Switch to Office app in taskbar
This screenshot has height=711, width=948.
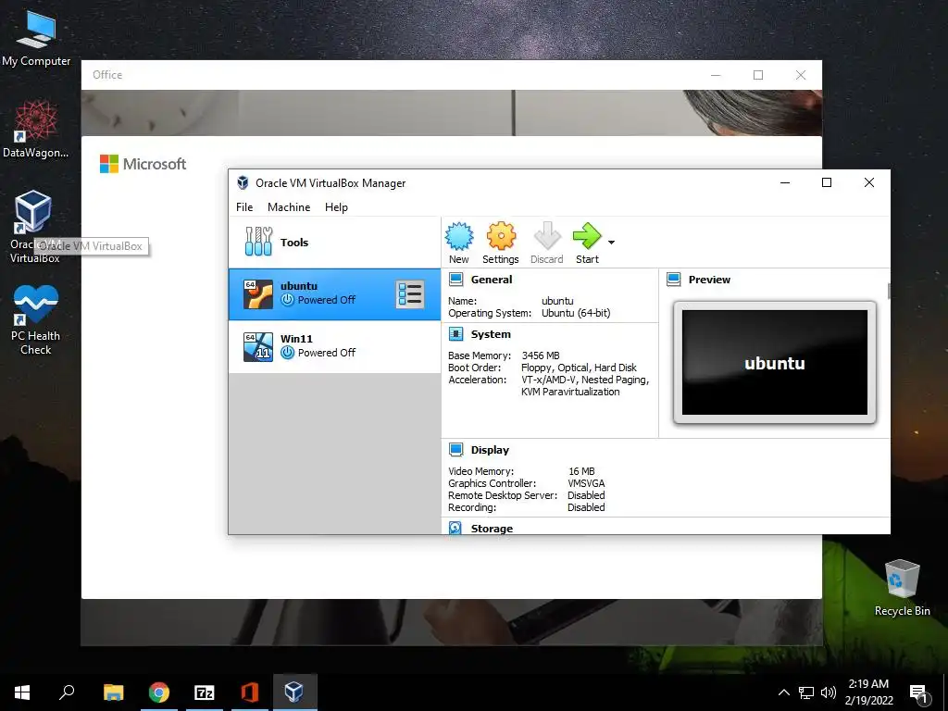(250, 692)
